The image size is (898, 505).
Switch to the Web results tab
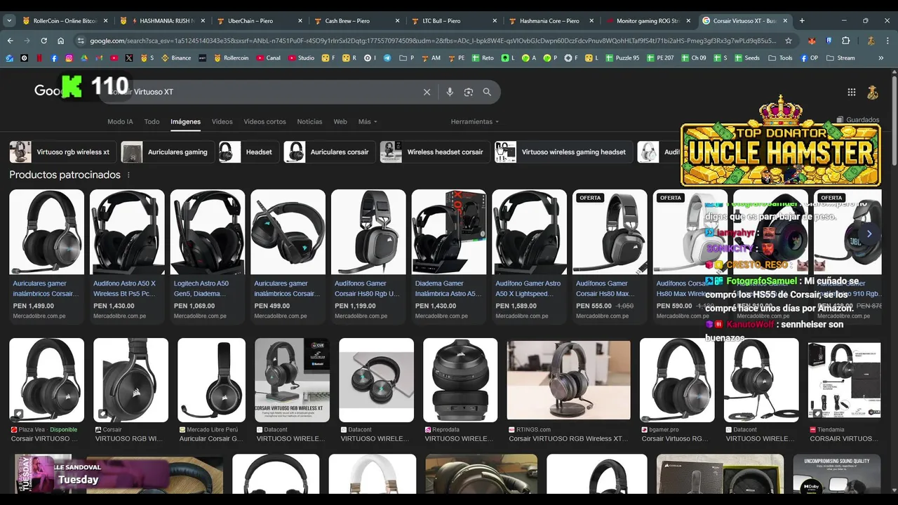pos(340,121)
